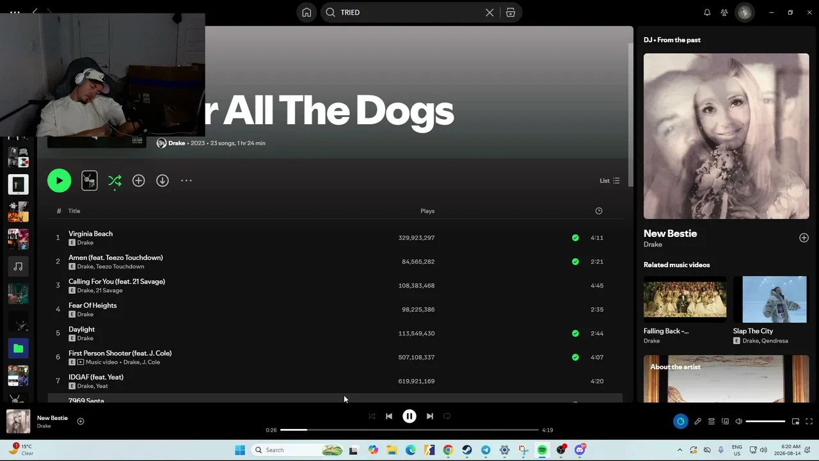Open Yeat artist link
Screen dimensions: 819x461
(x=102, y=386)
